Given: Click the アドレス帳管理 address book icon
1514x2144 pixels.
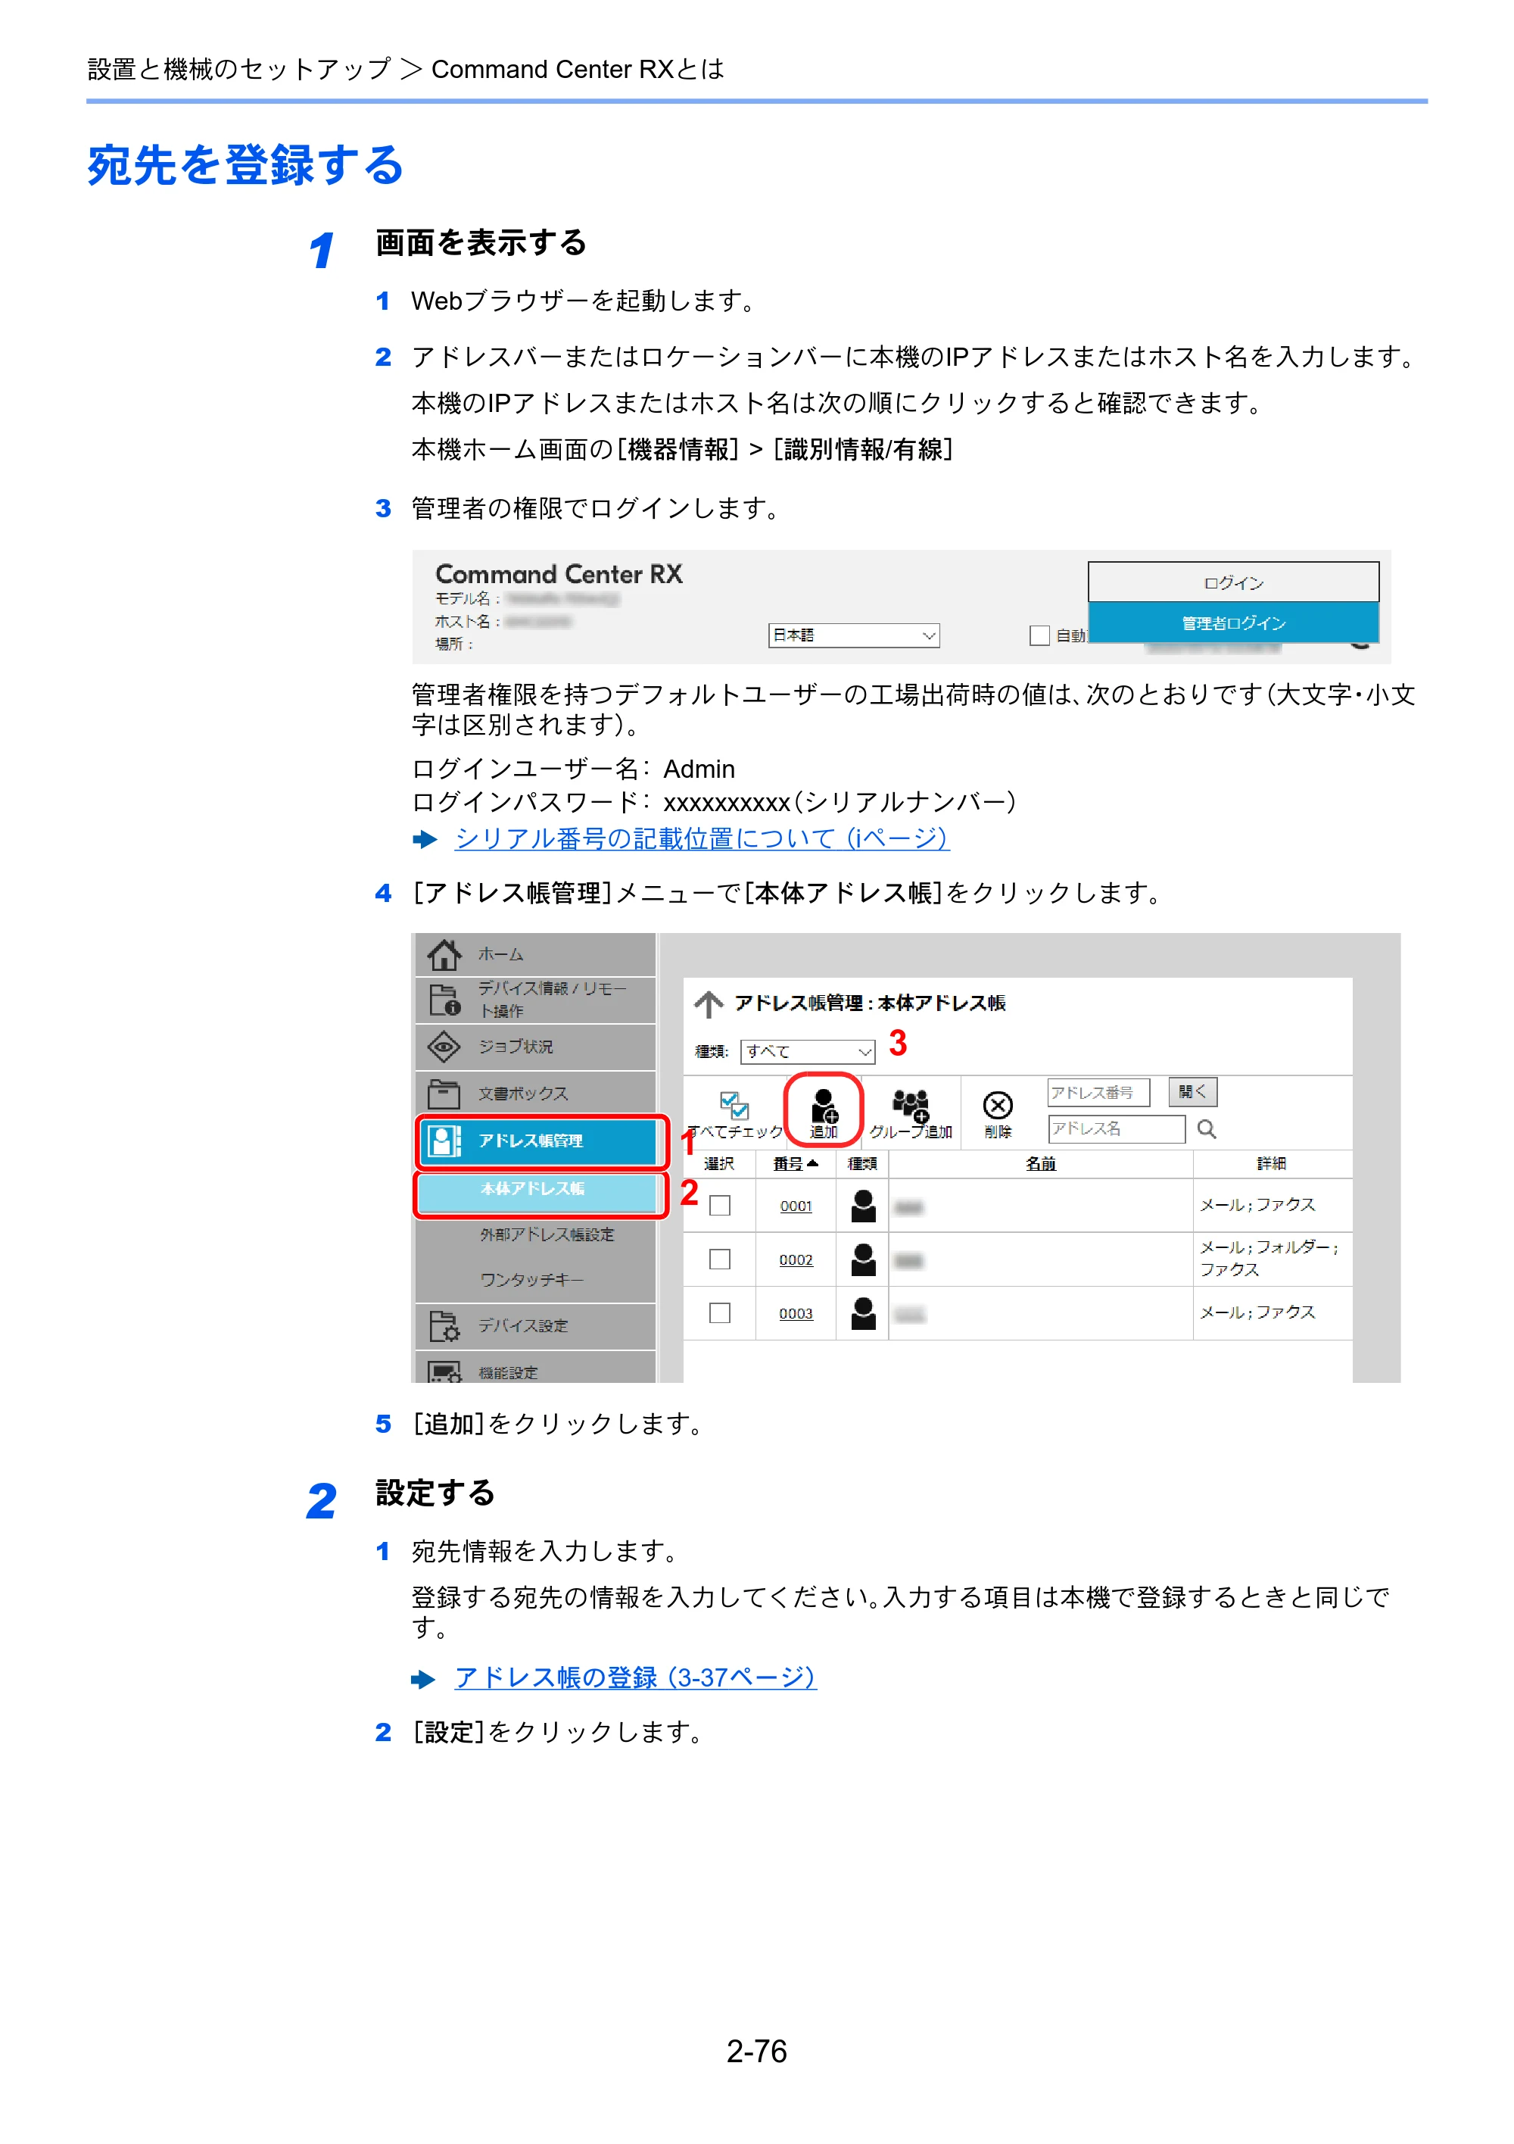Looking at the screenshot, I should [444, 1141].
